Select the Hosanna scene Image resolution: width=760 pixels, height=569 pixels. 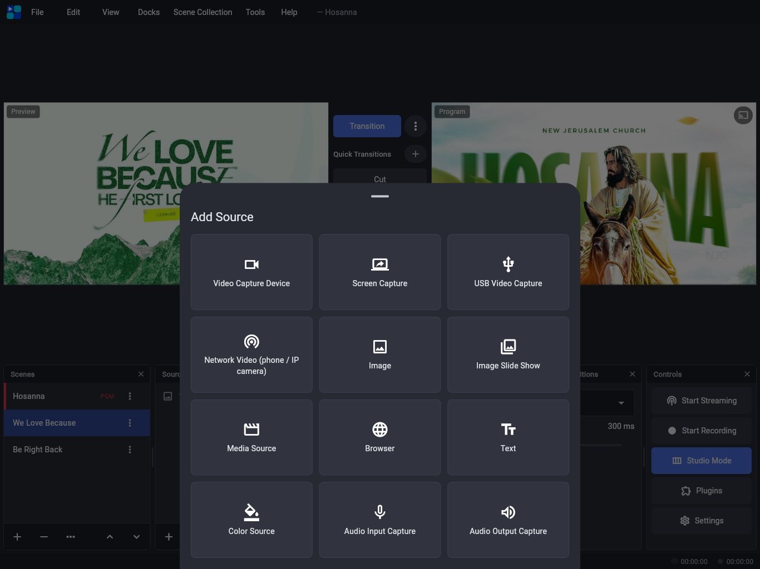tap(77, 396)
